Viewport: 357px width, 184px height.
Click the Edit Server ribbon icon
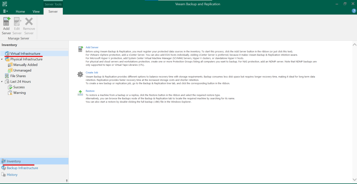click(17, 22)
